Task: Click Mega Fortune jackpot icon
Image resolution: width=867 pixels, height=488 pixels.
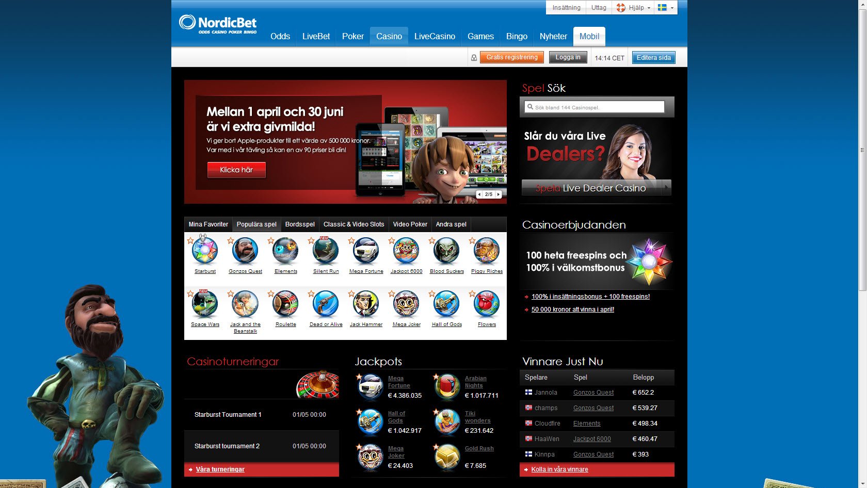Action: pos(370,387)
